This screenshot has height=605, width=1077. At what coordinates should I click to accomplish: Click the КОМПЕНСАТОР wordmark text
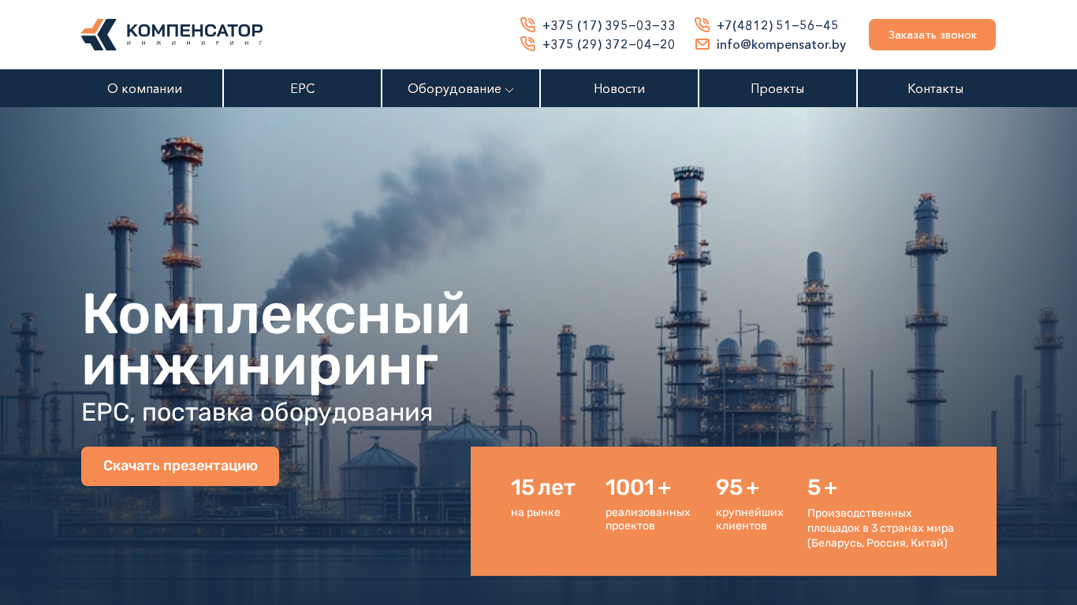tap(195, 31)
